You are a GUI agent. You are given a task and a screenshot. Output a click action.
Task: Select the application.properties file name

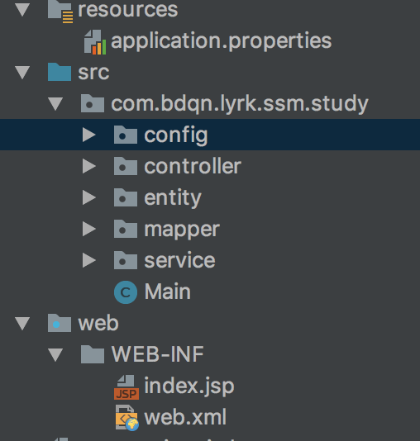[222, 41]
